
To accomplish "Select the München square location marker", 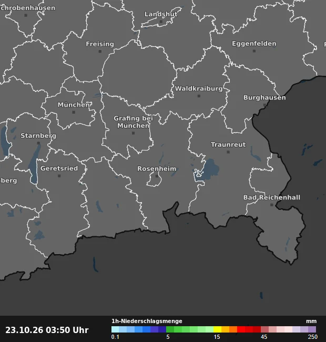I will [74, 112].
